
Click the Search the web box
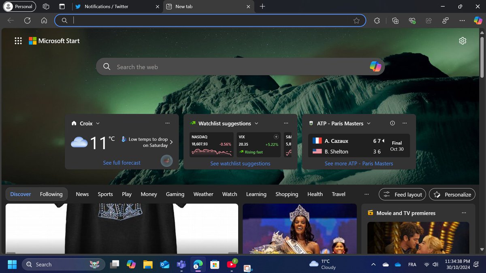pos(240,67)
